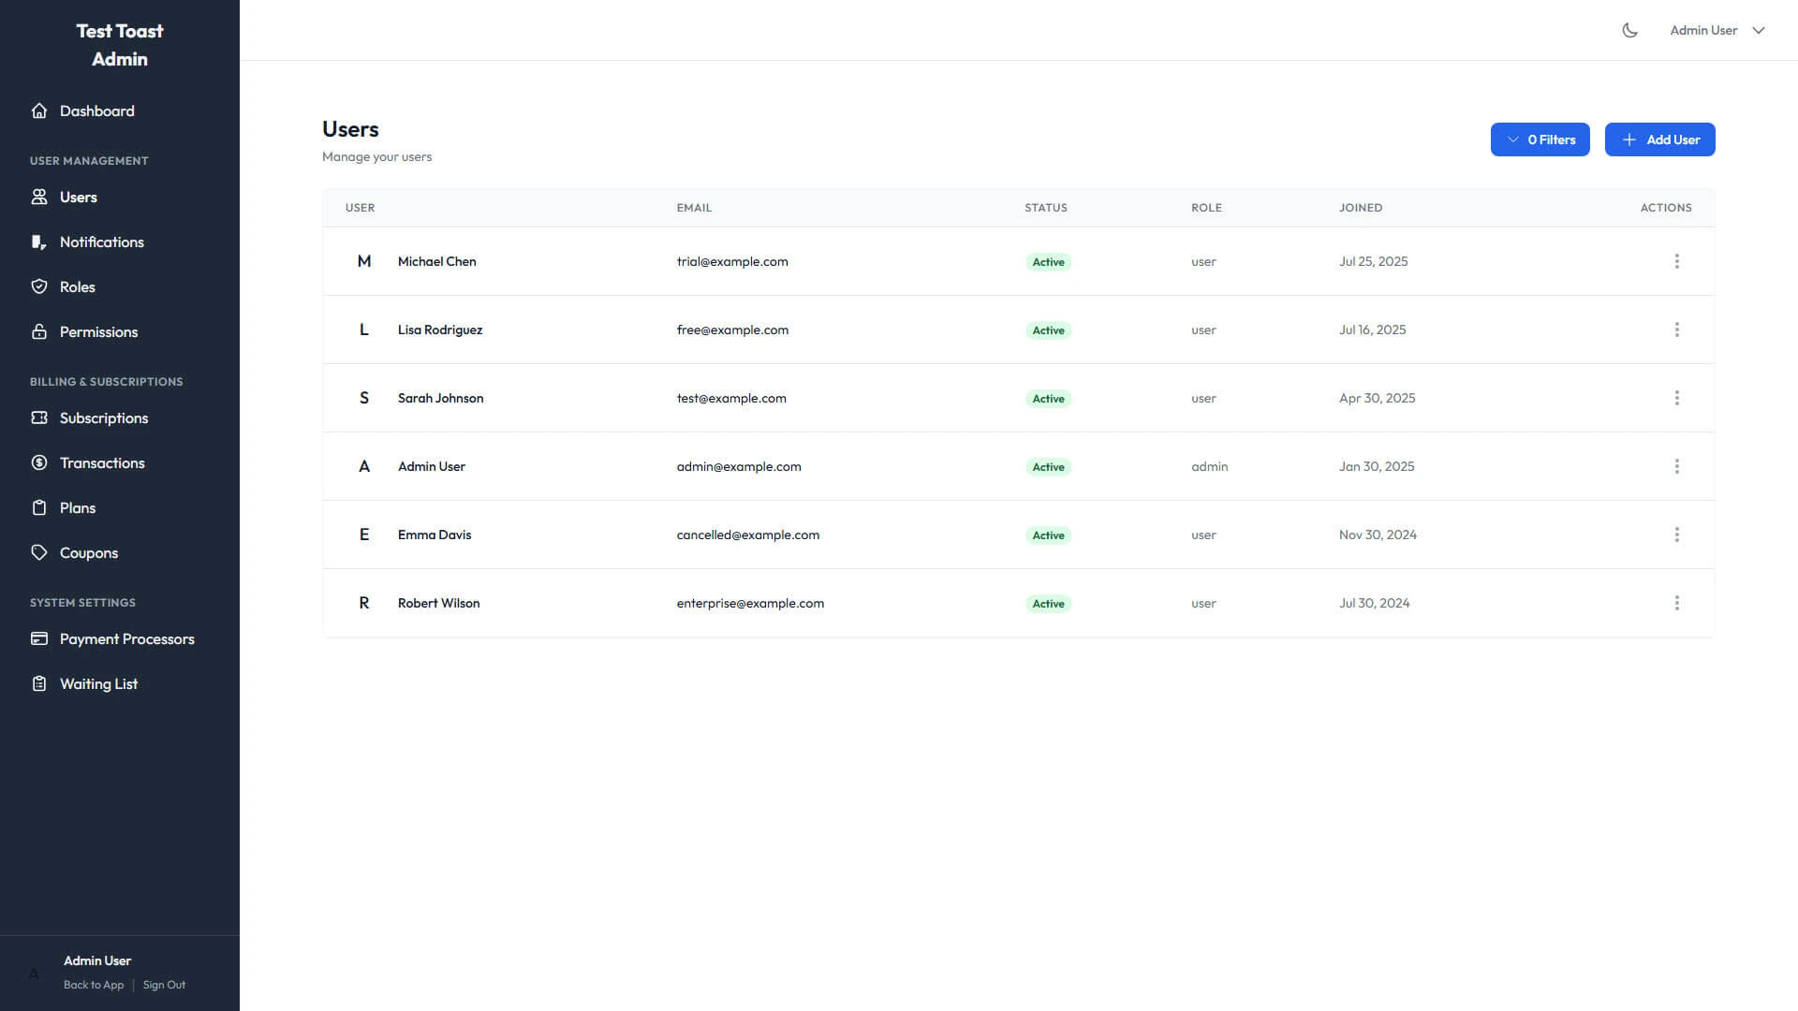Open actions menu for Michael Chen
1798x1011 pixels.
(x=1676, y=261)
